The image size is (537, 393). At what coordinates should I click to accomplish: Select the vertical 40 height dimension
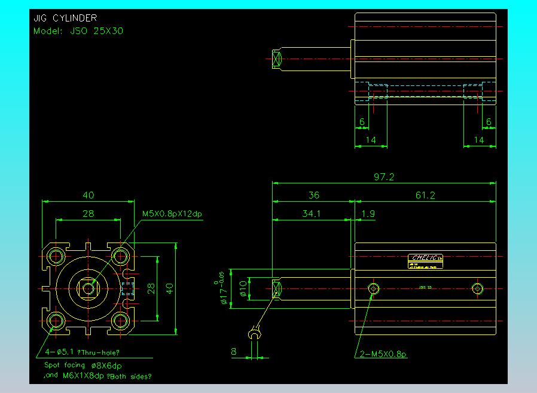click(170, 288)
